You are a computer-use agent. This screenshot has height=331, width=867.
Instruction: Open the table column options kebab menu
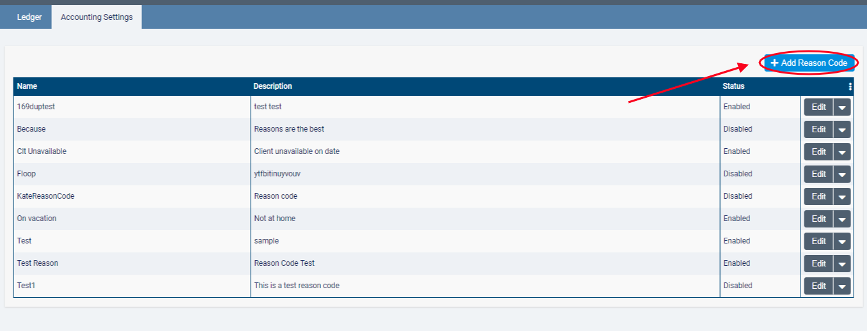coord(850,86)
